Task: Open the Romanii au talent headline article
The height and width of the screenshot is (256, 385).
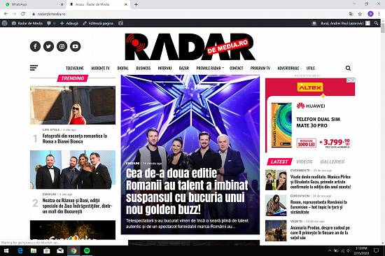Action: pos(187,191)
